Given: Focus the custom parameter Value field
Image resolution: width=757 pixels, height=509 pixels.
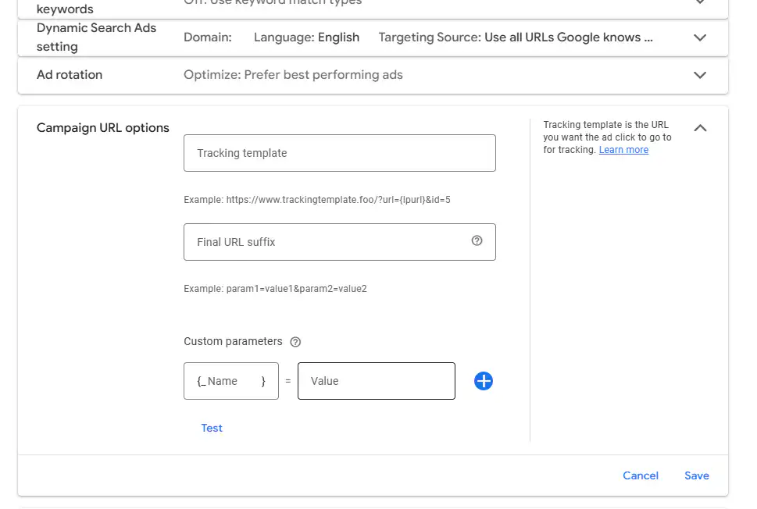Looking at the screenshot, I should 376,381.
